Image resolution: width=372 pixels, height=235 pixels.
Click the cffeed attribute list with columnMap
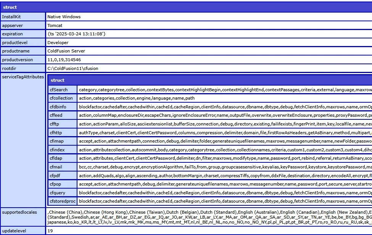point(225,115)
